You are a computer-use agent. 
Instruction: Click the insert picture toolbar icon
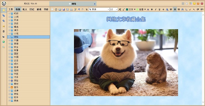pos(68,9)
